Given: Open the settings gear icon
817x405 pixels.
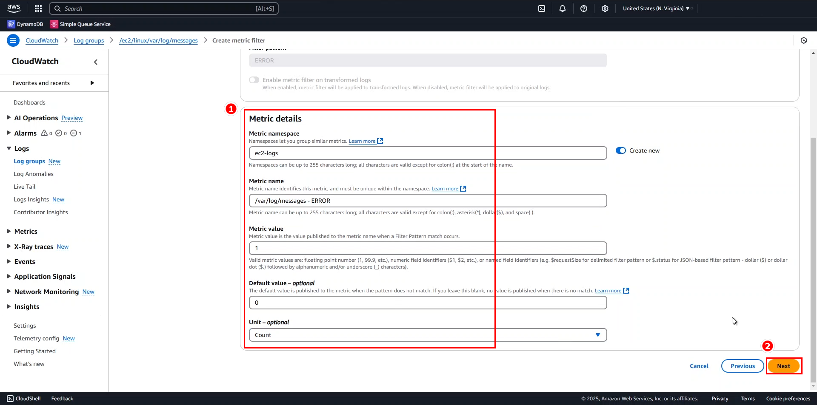Looking at the screenshot, I should tap(605, 8).
